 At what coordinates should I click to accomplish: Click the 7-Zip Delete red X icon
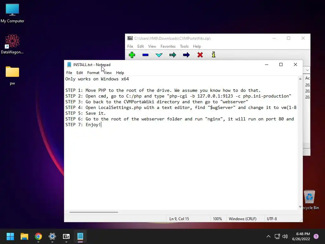tap(200, 55)
